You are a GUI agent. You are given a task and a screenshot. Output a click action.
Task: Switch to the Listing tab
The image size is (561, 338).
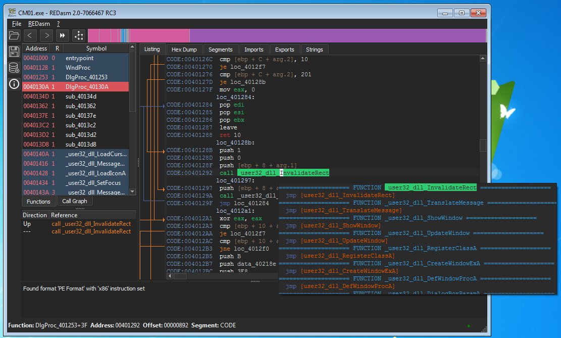152,49
